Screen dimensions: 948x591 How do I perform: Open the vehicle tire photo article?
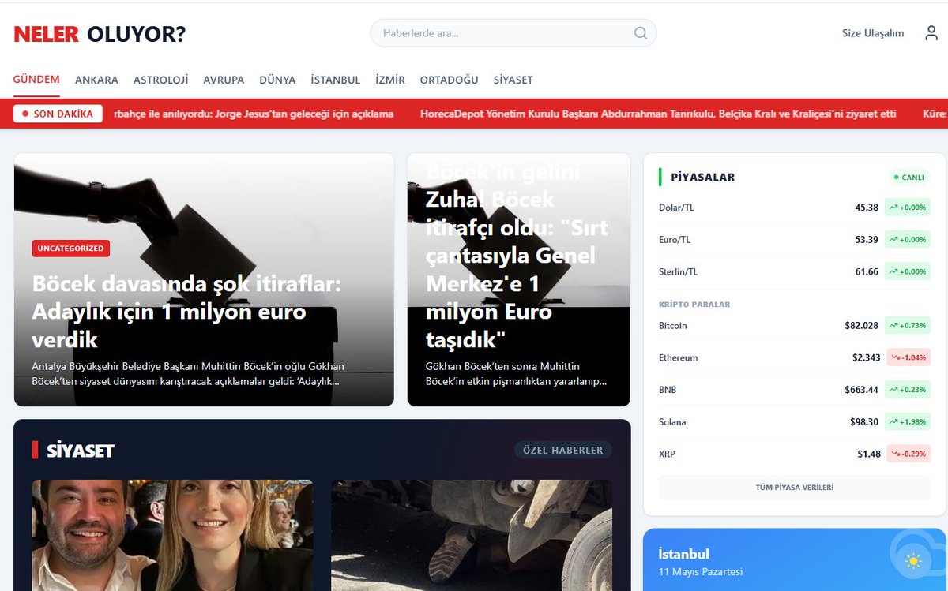pos(472,535)
